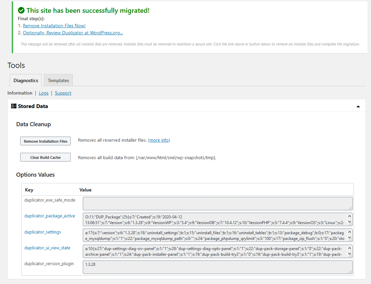Open the Logs sub-section link
371x284 pixels.
[x=43, y=93]
